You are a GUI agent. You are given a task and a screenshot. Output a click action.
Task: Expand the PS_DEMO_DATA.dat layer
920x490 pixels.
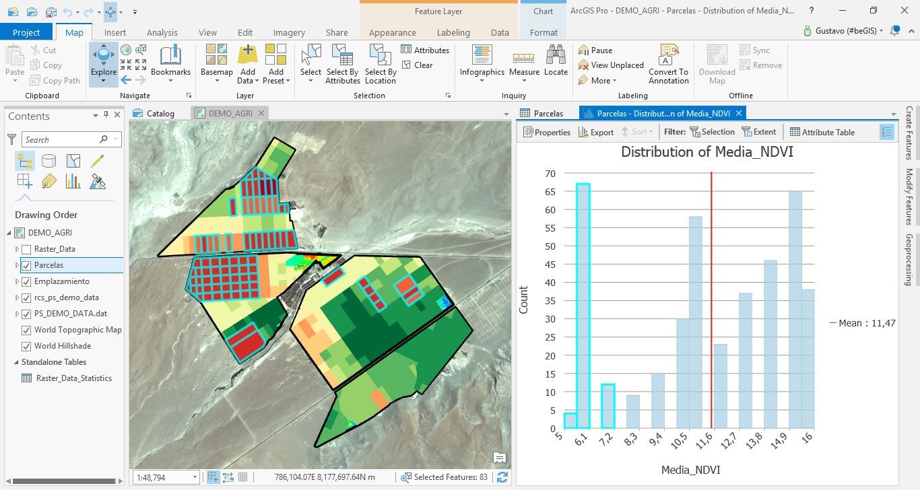[x=18, y=314]
